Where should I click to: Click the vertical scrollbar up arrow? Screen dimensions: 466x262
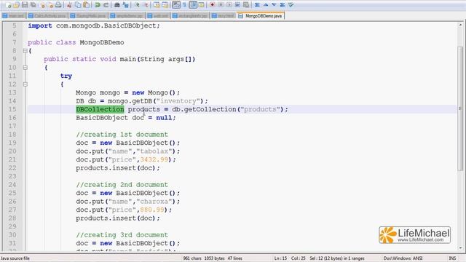point(460,25)
